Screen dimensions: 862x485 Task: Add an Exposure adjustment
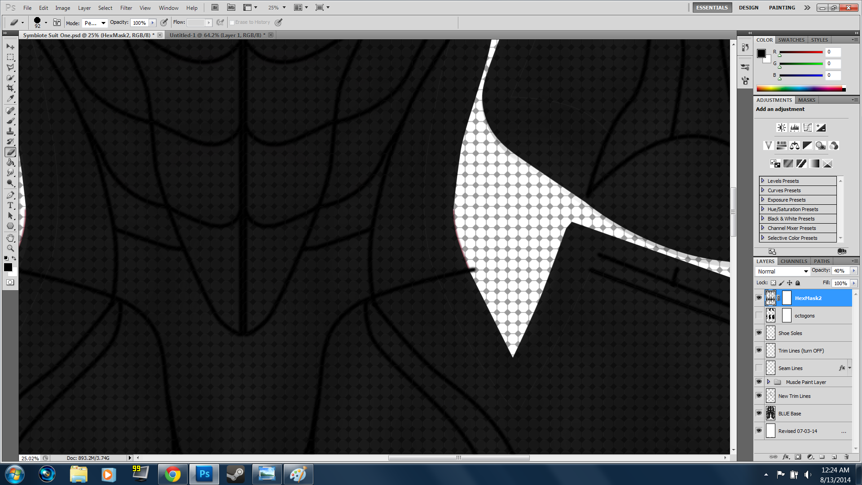click(x=821, y=128)
